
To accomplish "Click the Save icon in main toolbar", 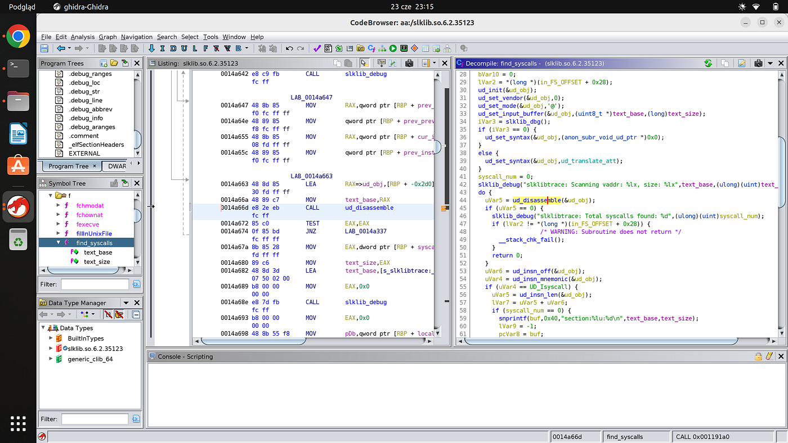I will pyautogui.click(x=44, y=49).
